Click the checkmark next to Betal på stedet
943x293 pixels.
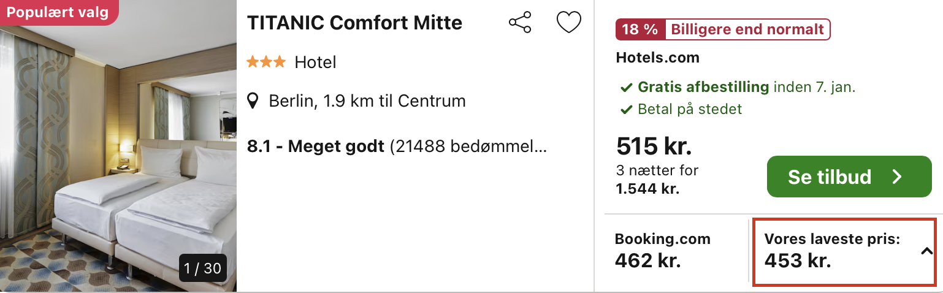coord(626,110)
